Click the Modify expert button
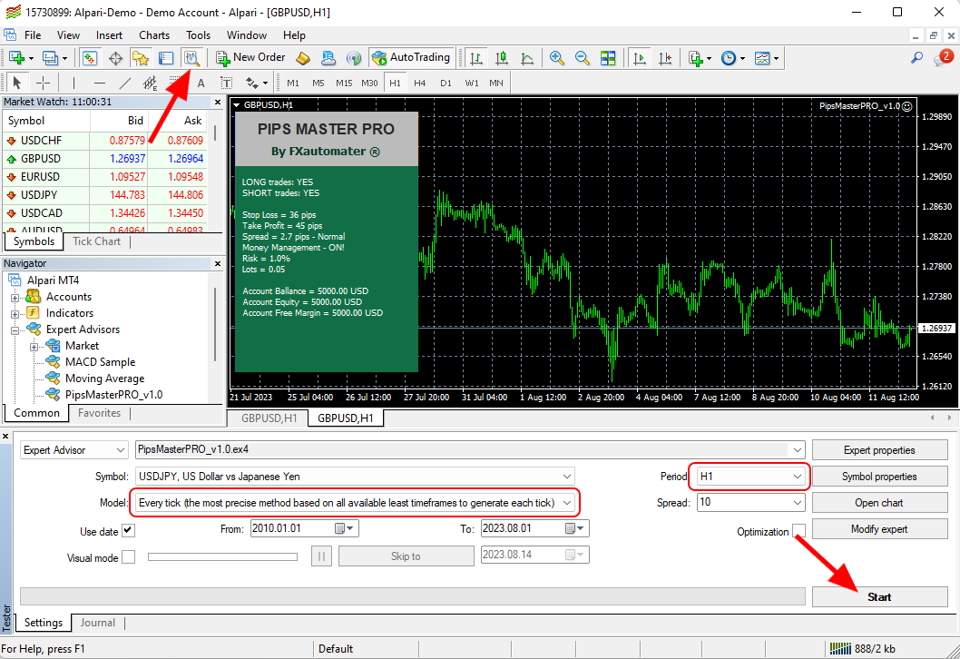 tap(879, 529)
